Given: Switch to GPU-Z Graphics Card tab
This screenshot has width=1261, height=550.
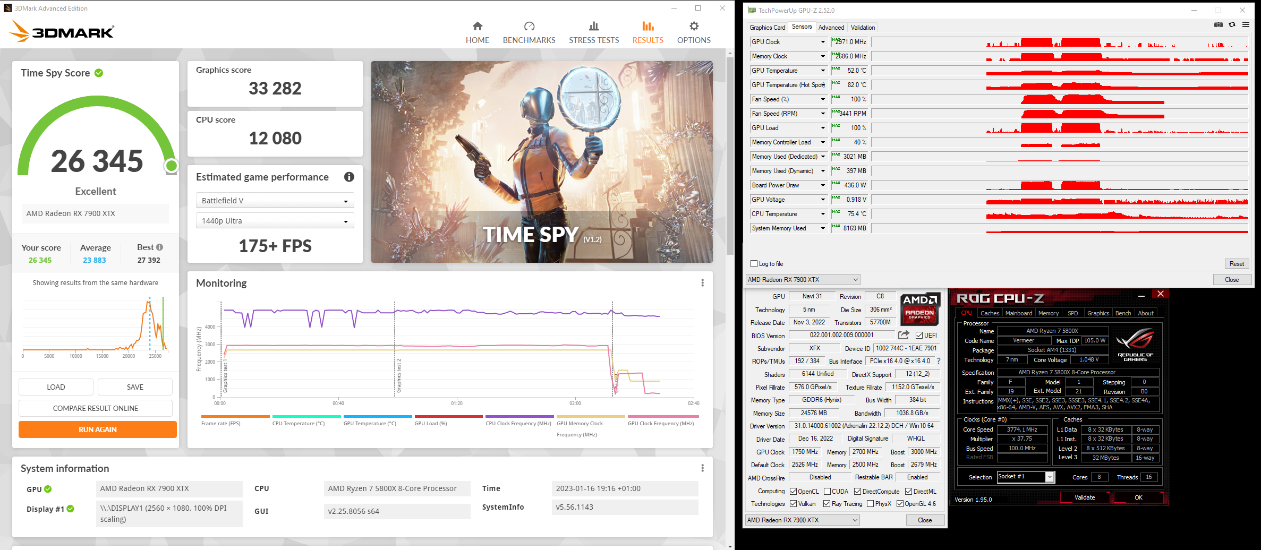Looking at the screenshot, I should coord(767,28).
